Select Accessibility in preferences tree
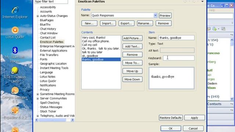 (x=48, y=7)
